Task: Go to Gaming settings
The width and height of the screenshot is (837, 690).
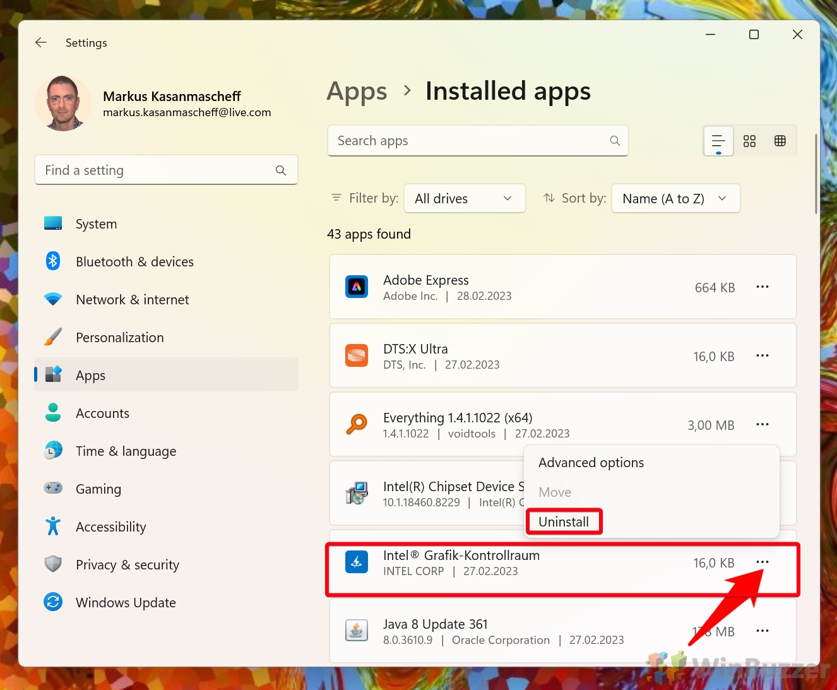Action: click(98, 489)
